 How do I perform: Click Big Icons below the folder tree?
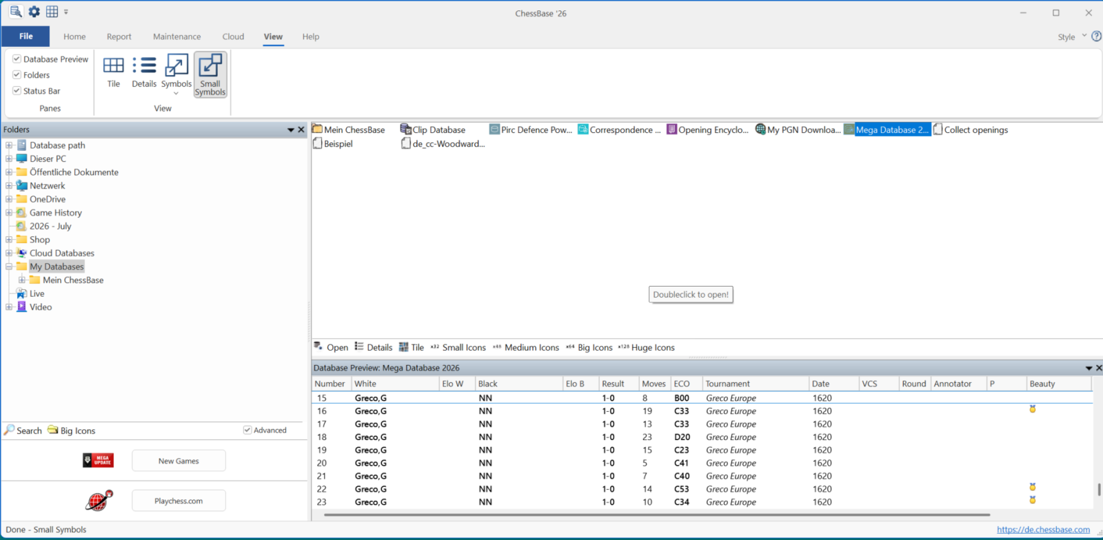(72, 430)
